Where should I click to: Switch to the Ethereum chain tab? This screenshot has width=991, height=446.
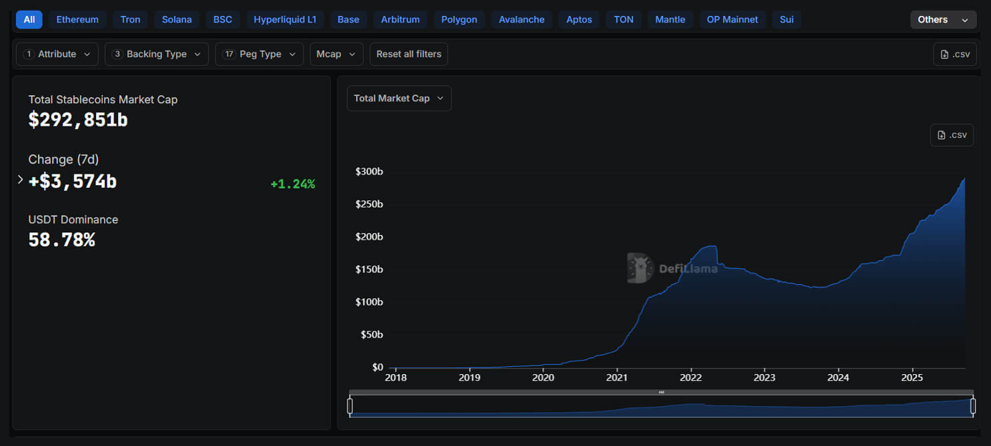pos(77,19)
